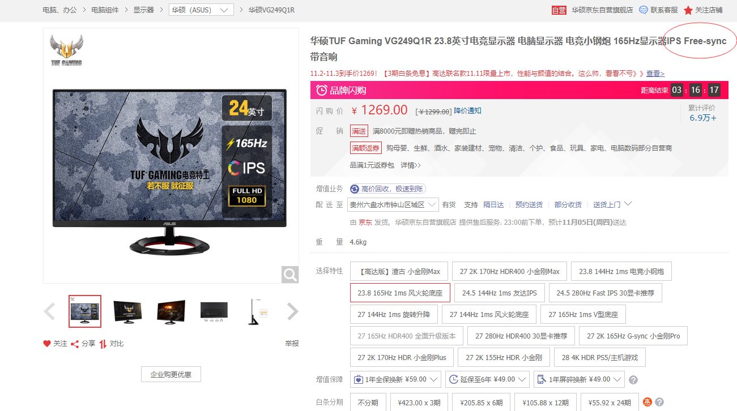Screen dimensions: 737x411
Task: Show previous thumbnails with left arrow
Action: click(50, 311)
